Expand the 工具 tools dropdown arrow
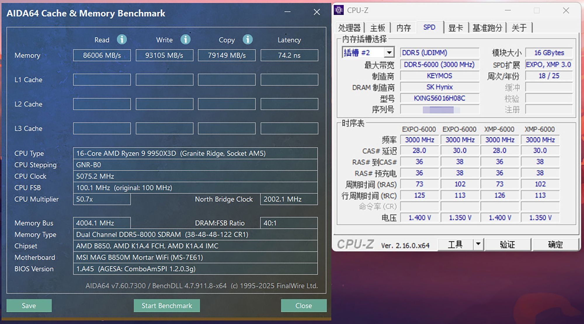 pyautogui.click(x=478, y=244)
